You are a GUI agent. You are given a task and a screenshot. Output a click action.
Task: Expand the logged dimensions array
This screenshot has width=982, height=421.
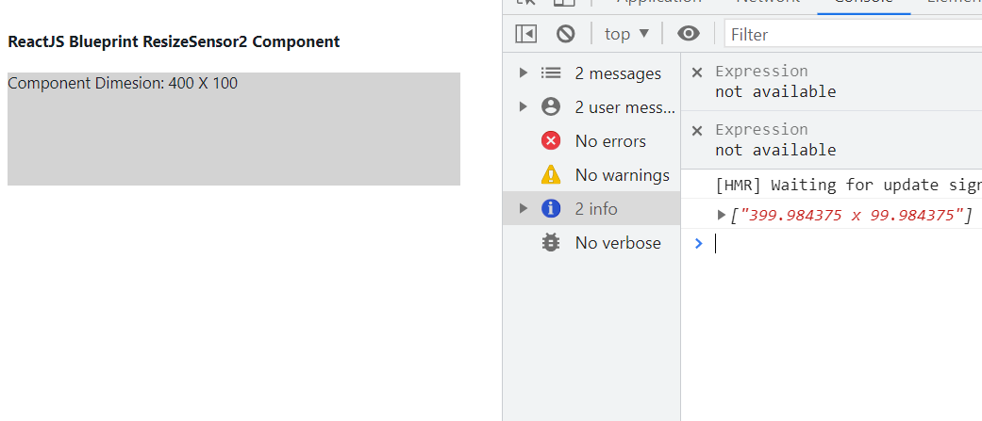[x=723, y=216]
